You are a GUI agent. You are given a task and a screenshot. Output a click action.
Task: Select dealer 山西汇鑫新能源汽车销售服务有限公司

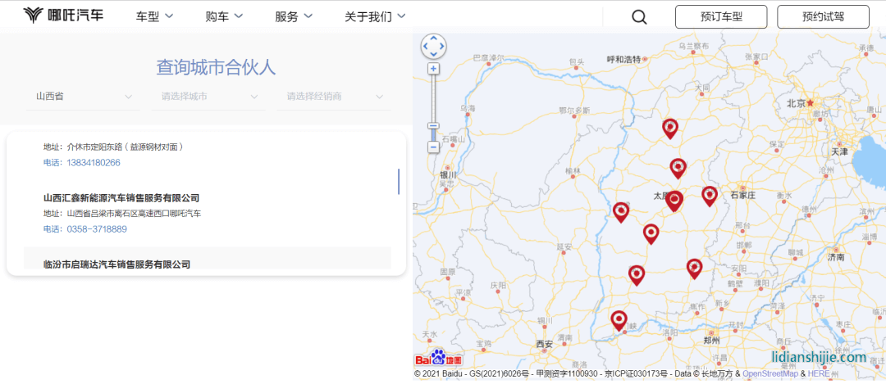(x=121, y=198)
